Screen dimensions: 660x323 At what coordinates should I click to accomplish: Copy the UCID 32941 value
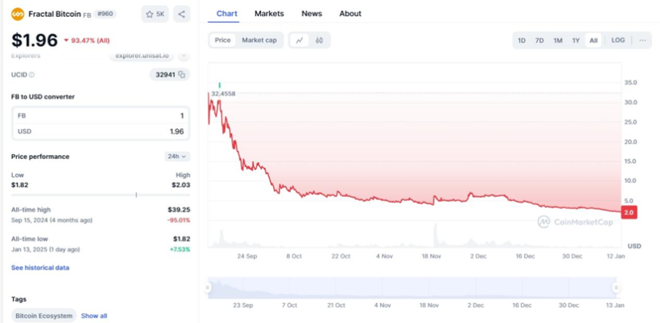pos(181,74)
